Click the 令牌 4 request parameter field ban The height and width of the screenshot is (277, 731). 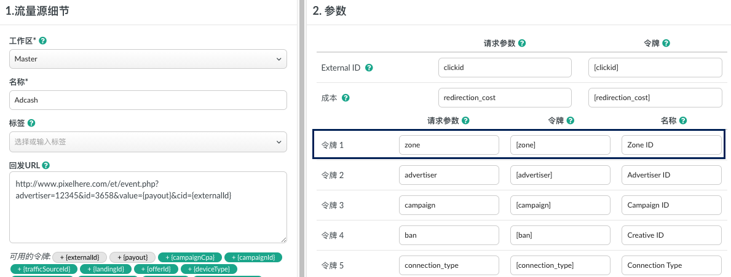449,235
